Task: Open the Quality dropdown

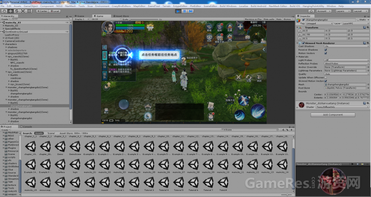Action: click(x=347, y=74)
